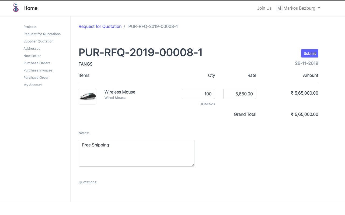Open the My Account page
The width and height of the screenshot is (345, 215).
pos(33,85)
